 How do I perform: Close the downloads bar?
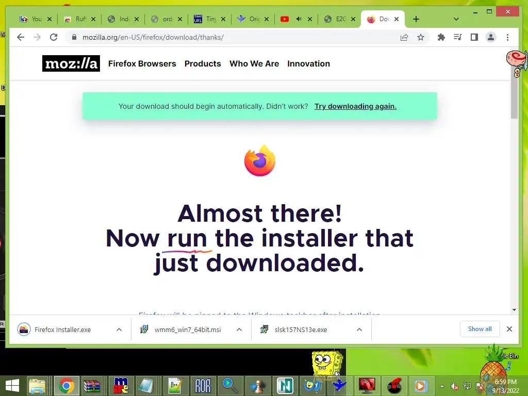click(509, 329)
